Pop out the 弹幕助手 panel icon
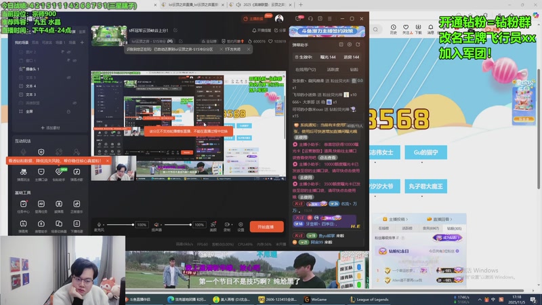 point(358,45)
